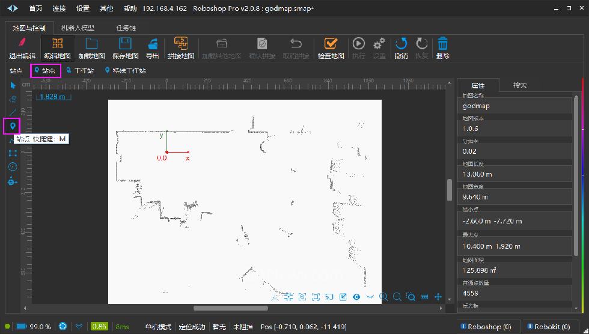Image resolution: width=589 pixels, height=334 pixels.
Task: Select the rectangular area tool in left sidebar
Action: (x=13, y=153)
